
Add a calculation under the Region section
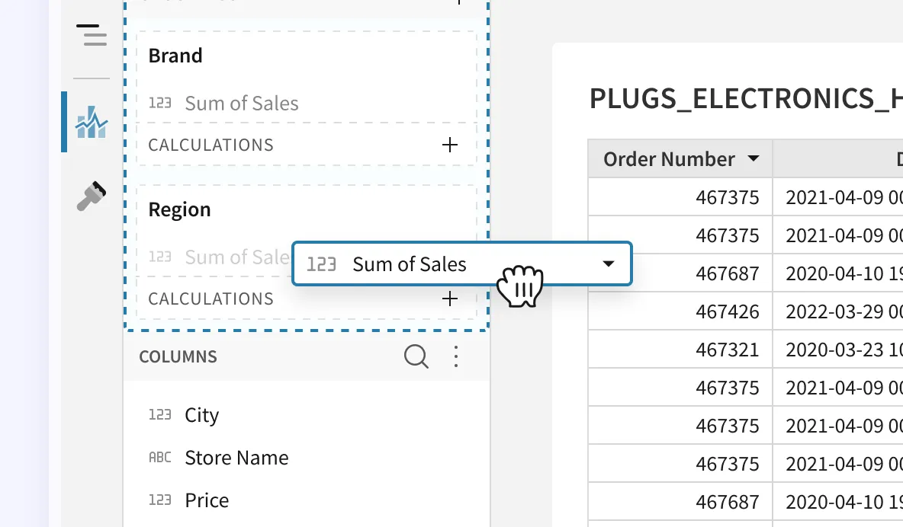coord(450,299)
